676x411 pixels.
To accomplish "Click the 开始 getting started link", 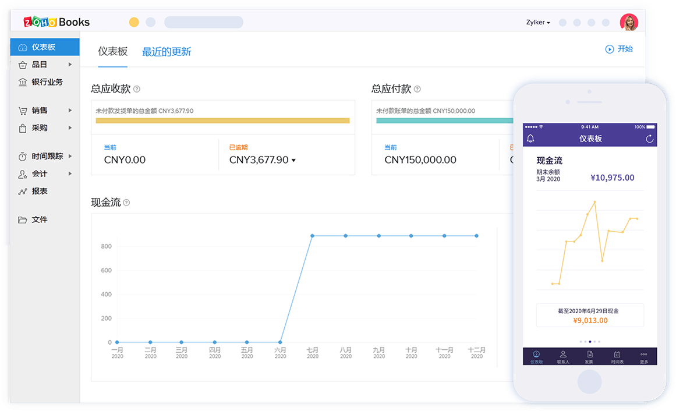I will (619, 49).
